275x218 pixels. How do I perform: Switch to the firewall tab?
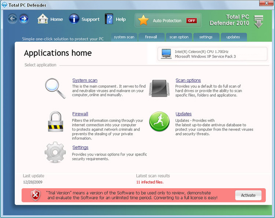coord(151,37)
